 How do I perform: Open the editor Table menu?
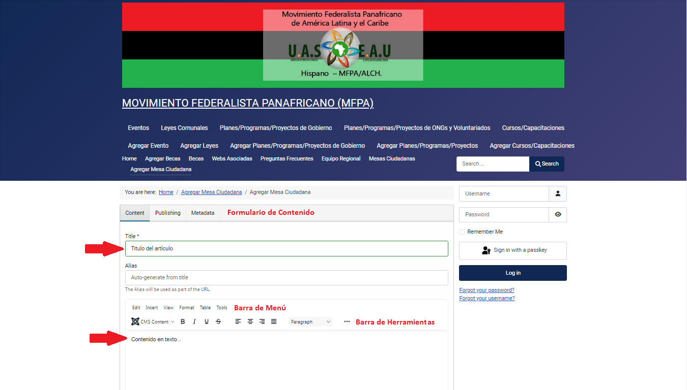pos(205,308)
